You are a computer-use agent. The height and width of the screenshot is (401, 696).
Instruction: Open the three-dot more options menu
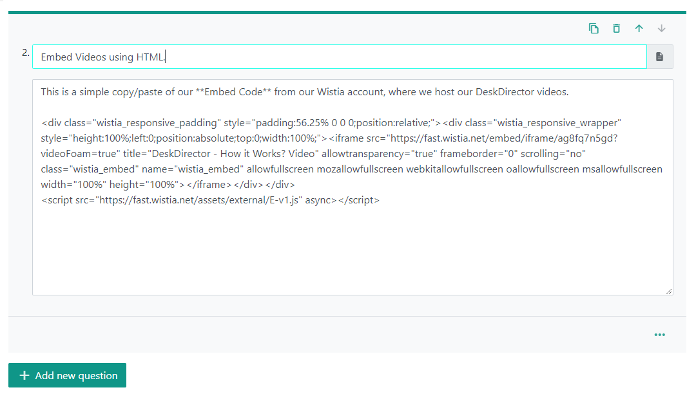[660, 335]
